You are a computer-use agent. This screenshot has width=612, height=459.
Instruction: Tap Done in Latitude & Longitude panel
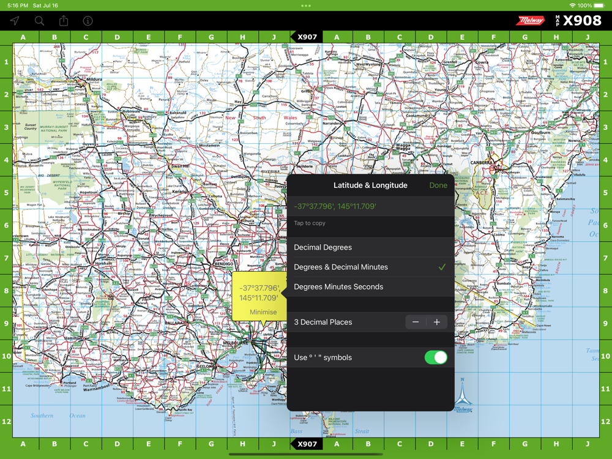pyautogui.click(x=438, y=185)
